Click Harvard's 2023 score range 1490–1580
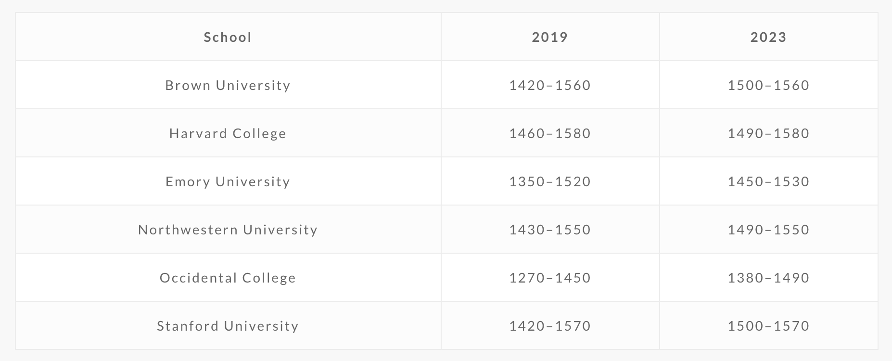The width and height of the screenshot is (892, 361). pos(768,133)
